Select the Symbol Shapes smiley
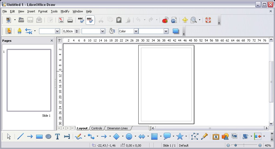The image size is (275, 149). point(129,136)
